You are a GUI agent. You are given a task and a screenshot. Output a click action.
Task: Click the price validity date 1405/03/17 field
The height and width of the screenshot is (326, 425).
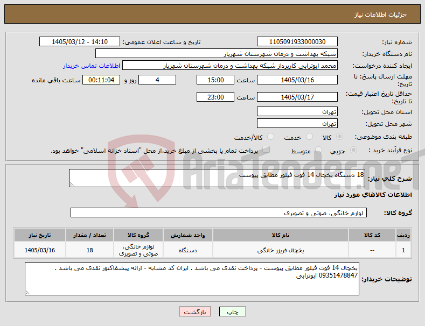(297, 97)
